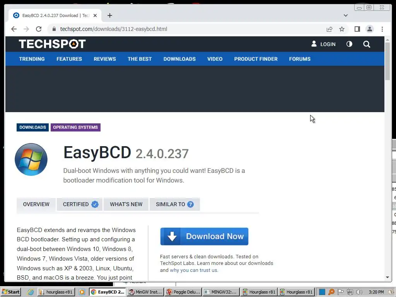The image size is (396, 297).
Task: Click the magnifier system tray icon
Action: [x=331, y=292]
